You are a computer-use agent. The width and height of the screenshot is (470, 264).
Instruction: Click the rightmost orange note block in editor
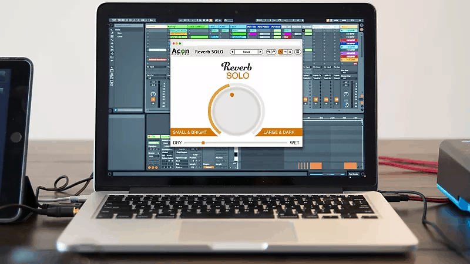(x=350, y=166)
